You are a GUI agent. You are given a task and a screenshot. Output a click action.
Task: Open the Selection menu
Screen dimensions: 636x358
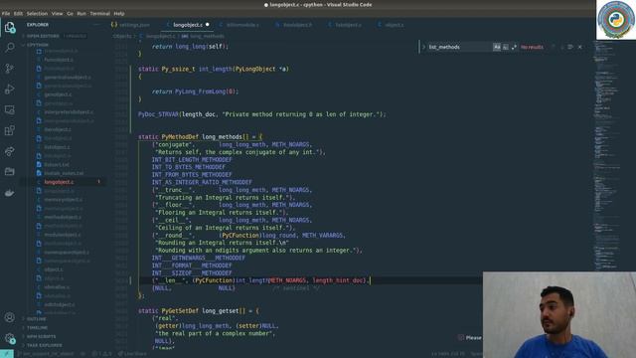click(x=37, y=13)
